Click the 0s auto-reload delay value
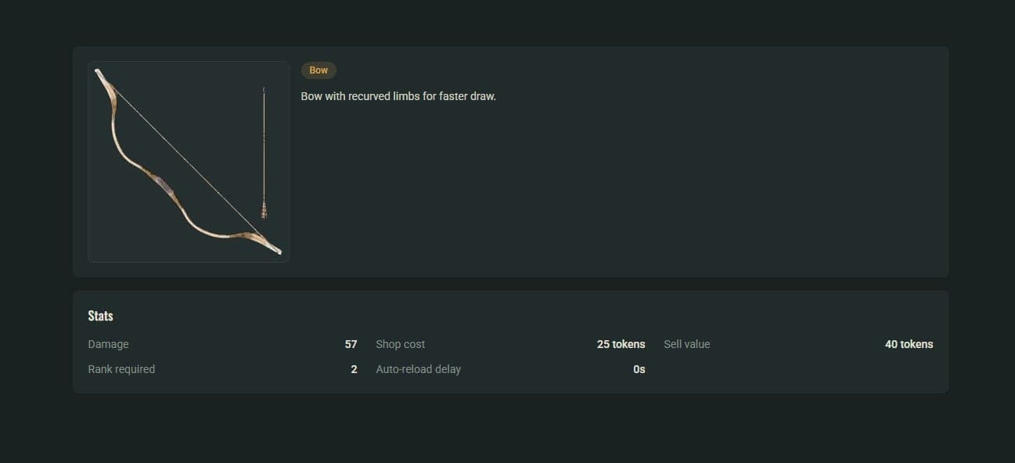The width and height of the screenshot is (1015, 463). coord(639,369)
